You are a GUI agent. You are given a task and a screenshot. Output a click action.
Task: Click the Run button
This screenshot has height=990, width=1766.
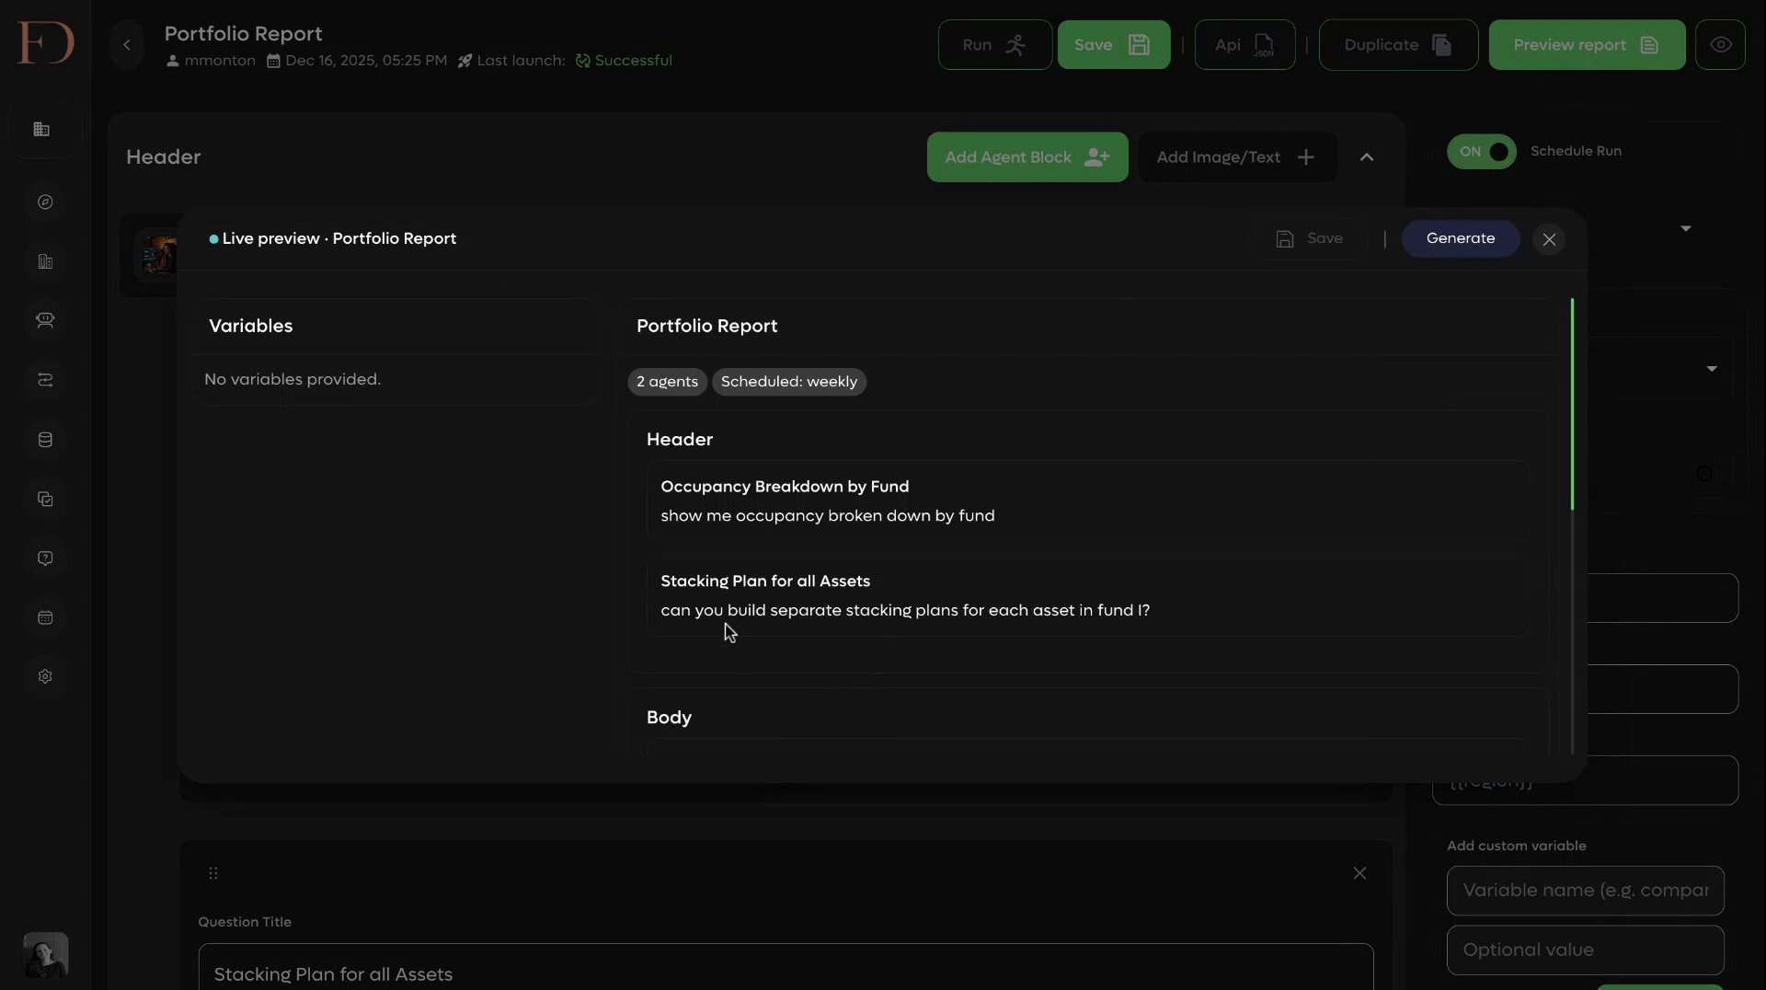click(x=994, y=45)
